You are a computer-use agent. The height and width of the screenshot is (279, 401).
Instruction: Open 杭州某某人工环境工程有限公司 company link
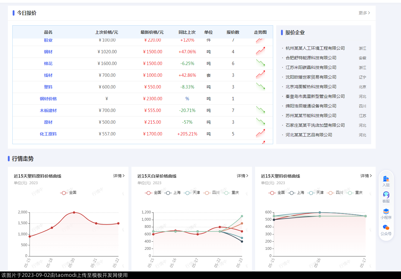315,48
